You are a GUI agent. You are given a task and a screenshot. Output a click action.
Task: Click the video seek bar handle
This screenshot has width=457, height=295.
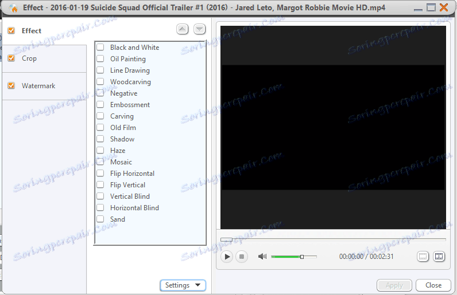pyautogui.click(x=226, y=240)
